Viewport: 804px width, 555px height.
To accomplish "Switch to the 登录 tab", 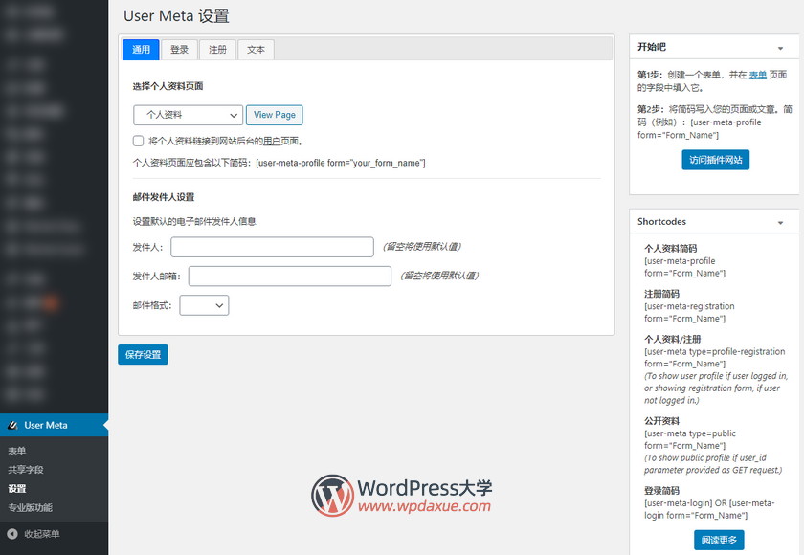I will tap(179, 50).
